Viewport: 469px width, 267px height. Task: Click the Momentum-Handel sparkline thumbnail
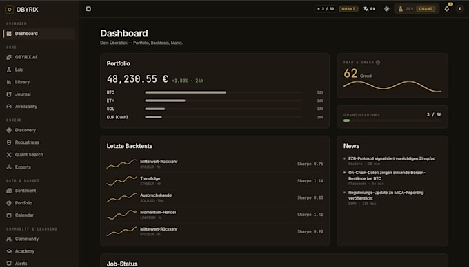point(122,215)
